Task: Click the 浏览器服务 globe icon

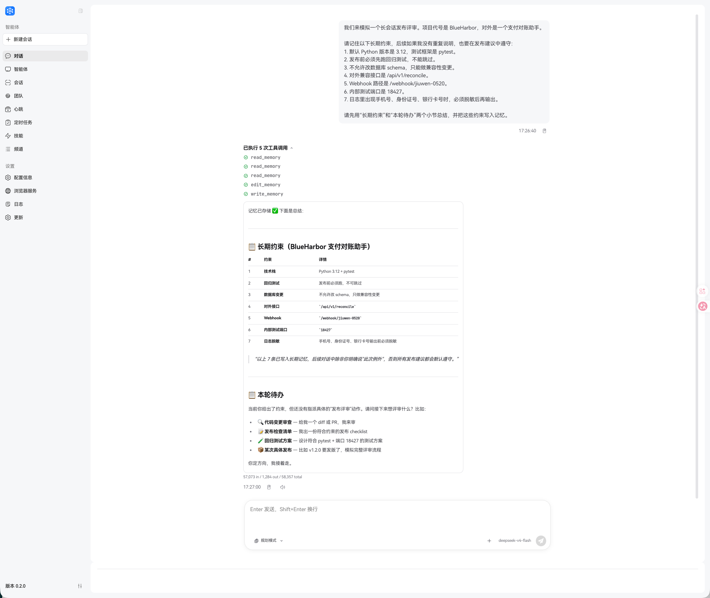Action: point(8,191)
